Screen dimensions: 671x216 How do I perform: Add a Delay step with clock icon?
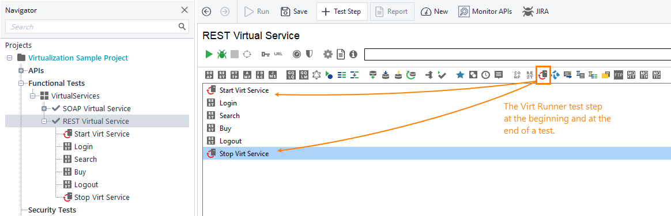coord(486,75)
